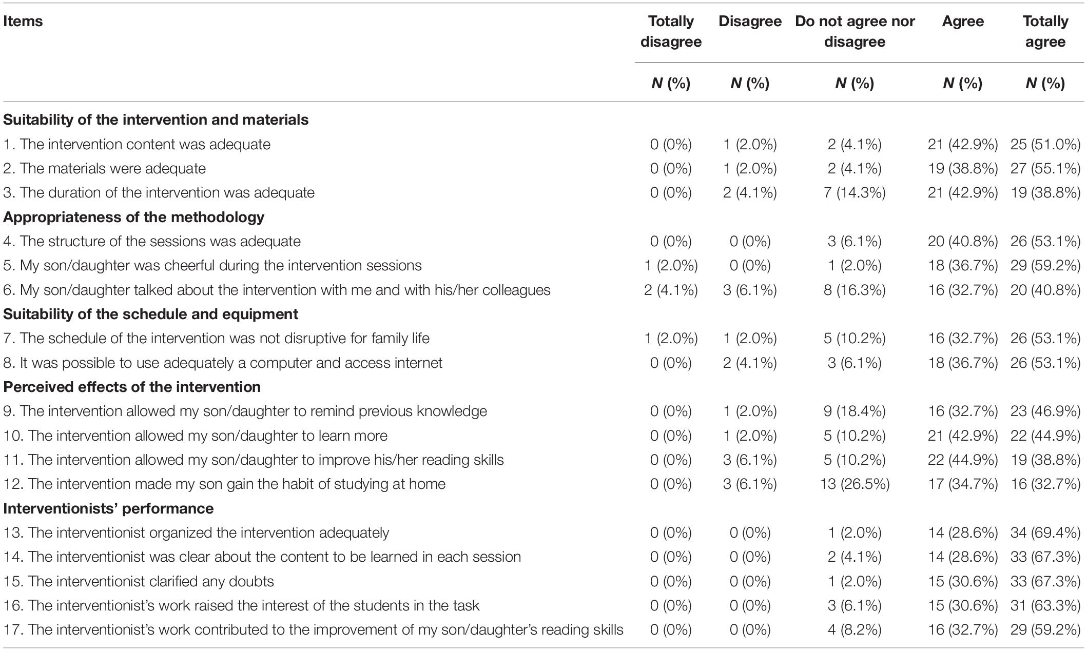The image size is (1087, 651).
Task: Click row '2. The materials were adequate'
Action: click(543, 169)
